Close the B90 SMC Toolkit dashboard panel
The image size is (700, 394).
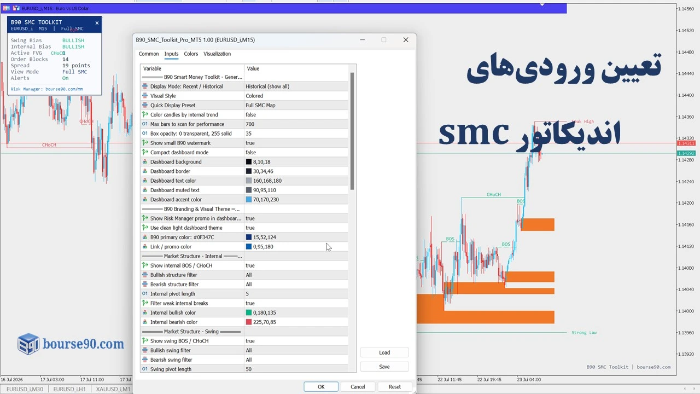(97, 23)
